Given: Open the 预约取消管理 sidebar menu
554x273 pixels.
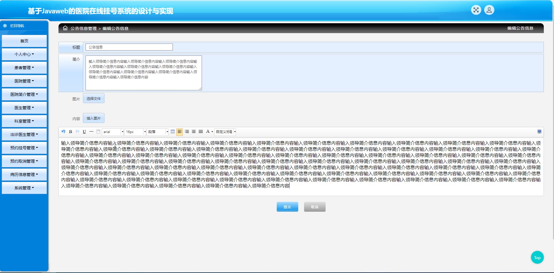Looking at the screenshot, I should 24,161.
